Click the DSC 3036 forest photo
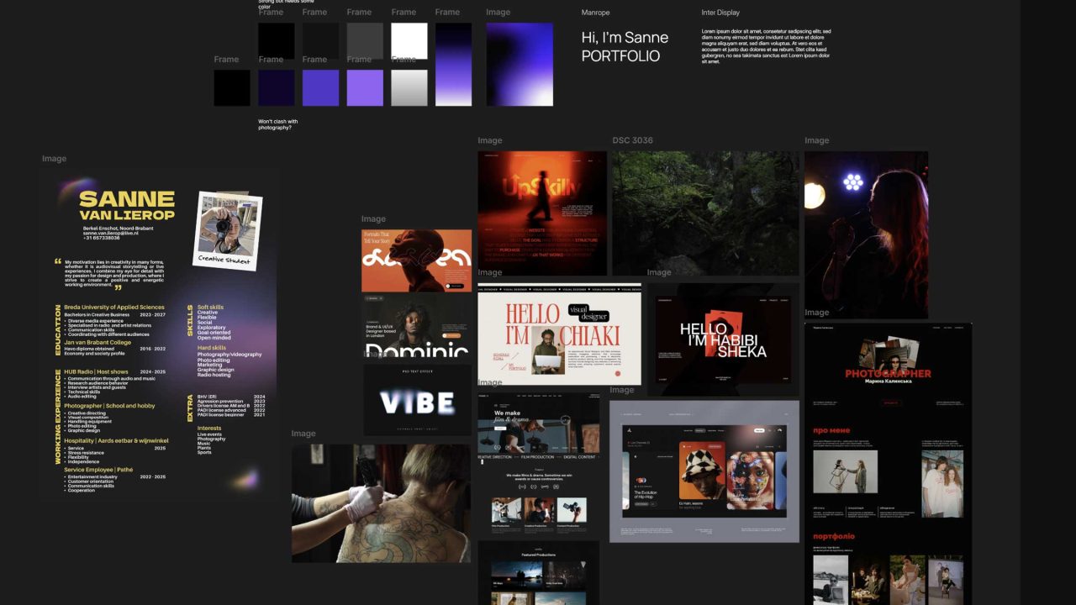The image size is (1076, 605). pyautogui.click(x=705, y=213)
